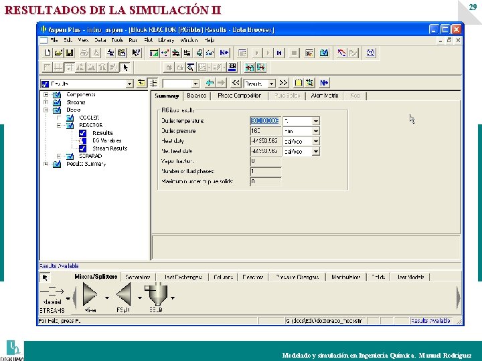
Task: Click the select-mode arrow in Model Library
Action: click(x=46, y=277)
